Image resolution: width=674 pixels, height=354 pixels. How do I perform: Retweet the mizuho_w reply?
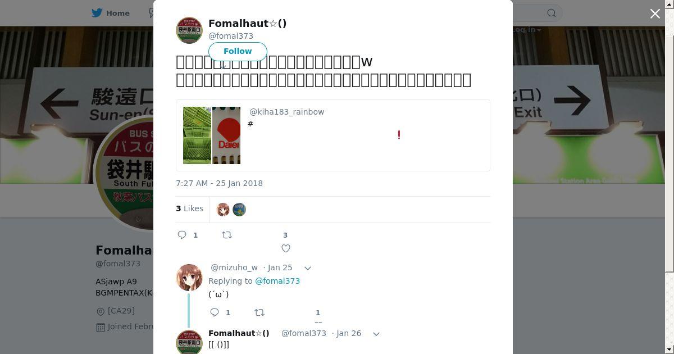(x=259, y=312)
